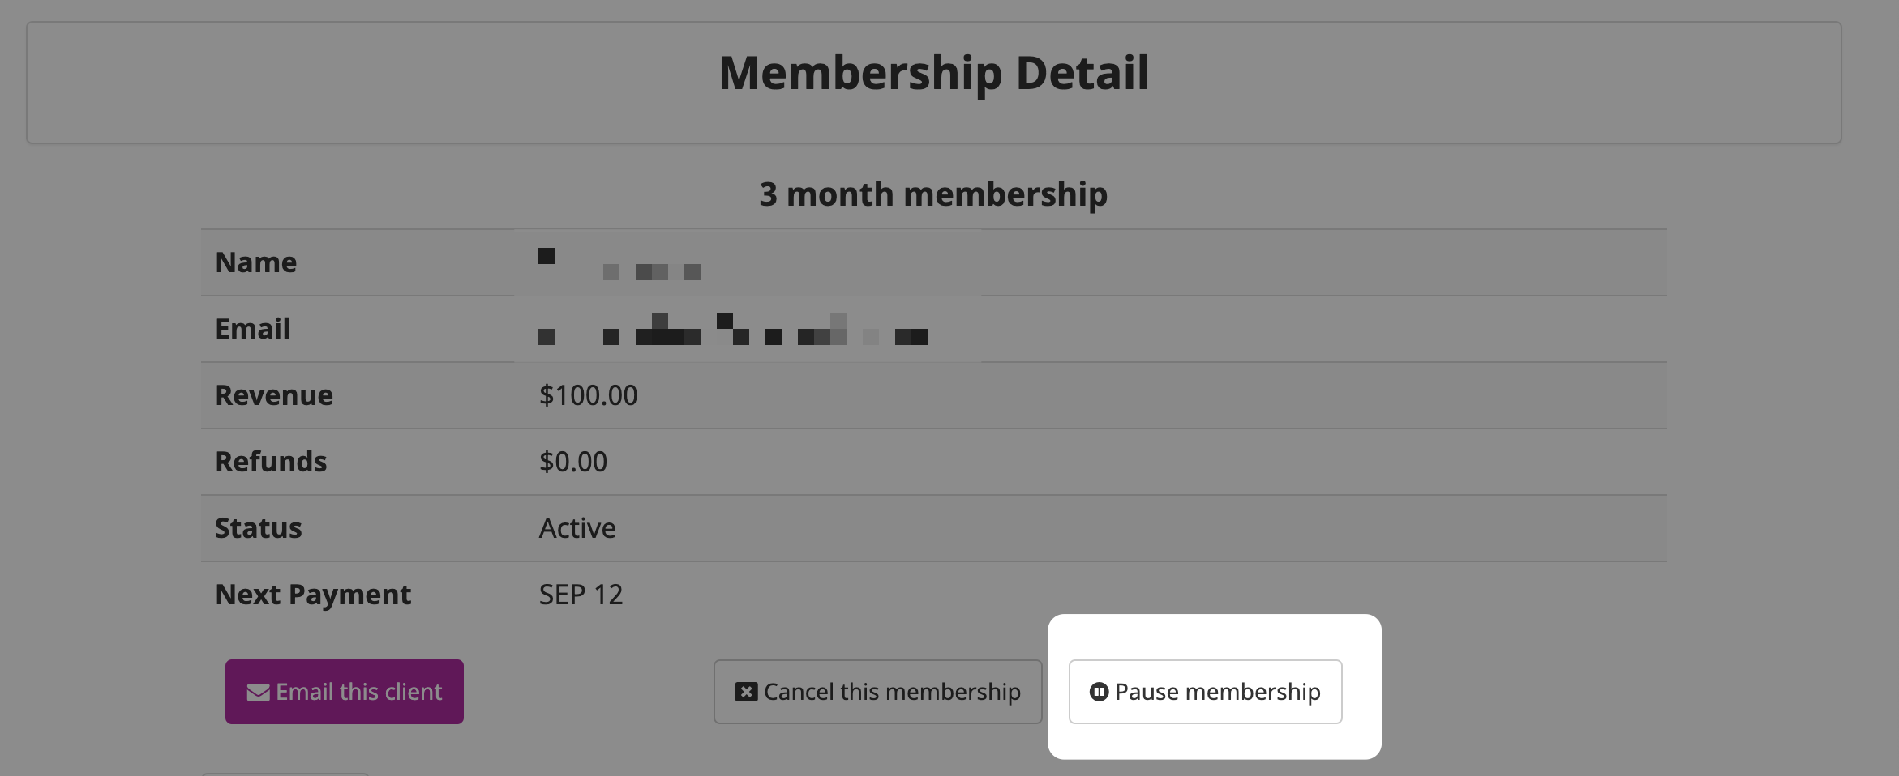This screenshot has width=1899, height=776.
Task: Click the pause circle icon
Action: (x=1099, y=692)
